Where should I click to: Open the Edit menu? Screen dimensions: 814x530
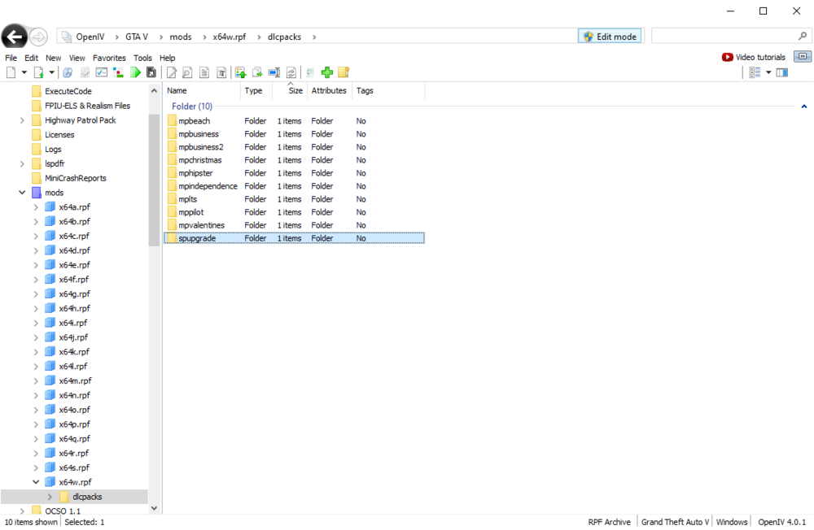(31, 58)
